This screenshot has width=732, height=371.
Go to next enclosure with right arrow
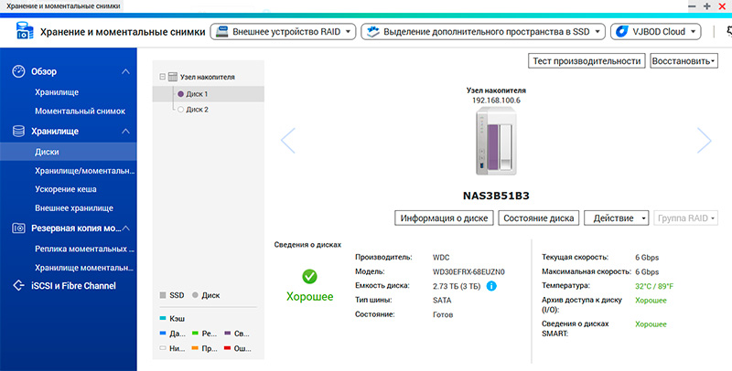(x=703, y=140)
